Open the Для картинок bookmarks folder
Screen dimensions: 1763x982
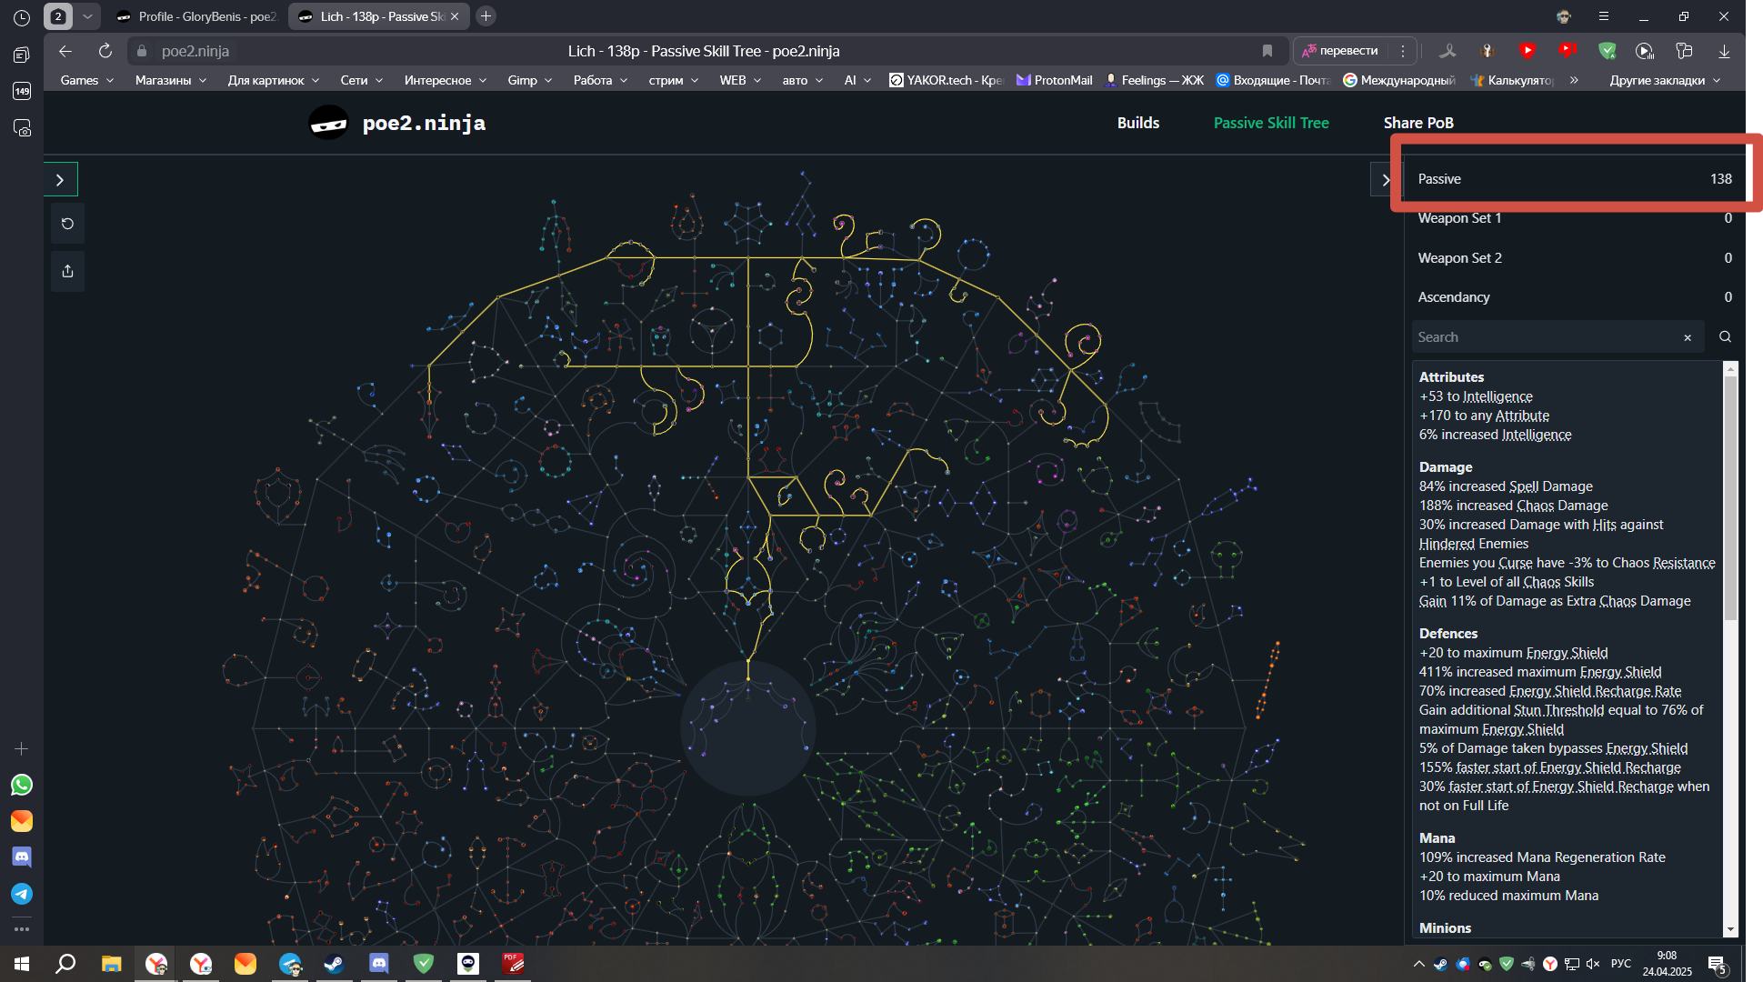(274, 80)
